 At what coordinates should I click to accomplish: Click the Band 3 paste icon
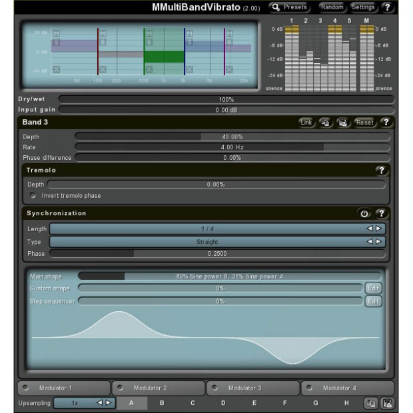tap(342, 123)
